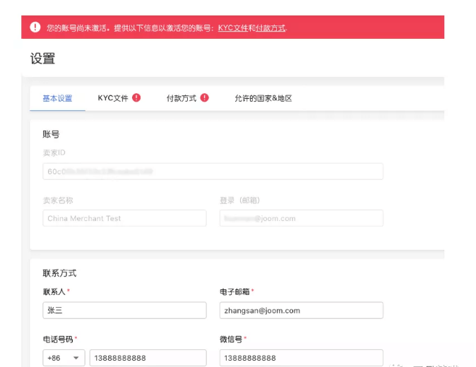Click the 卖家ID field

pos(213,172)
